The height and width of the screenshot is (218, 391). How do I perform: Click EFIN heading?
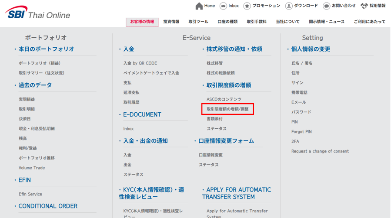click(25, 180)
